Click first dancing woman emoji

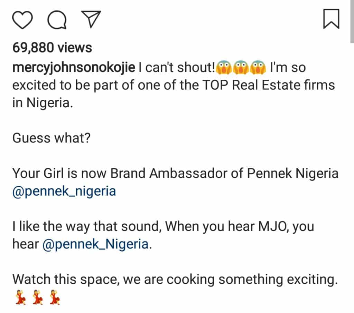pos(20,297)
